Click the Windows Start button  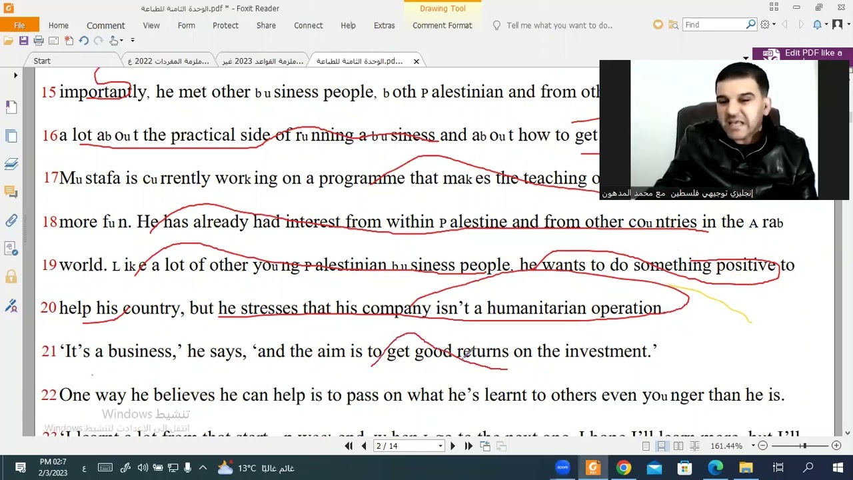click(838, 468)
